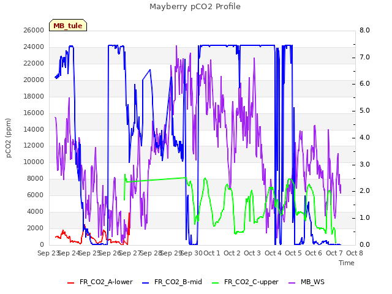Click the 0.0 right axis tick label
The width and height of the screenshot is (392, 294).
(364, 245)
